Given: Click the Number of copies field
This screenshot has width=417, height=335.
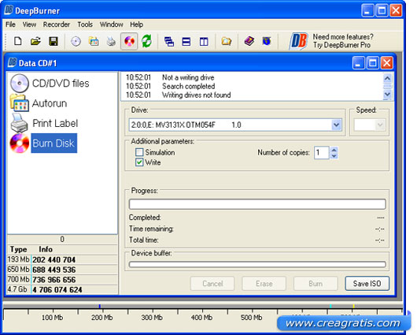Looking at the screenshot, I should point(322,153).
